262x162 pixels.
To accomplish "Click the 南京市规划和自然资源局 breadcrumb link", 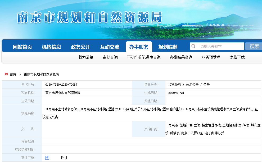I will click(x=42, y=74).
